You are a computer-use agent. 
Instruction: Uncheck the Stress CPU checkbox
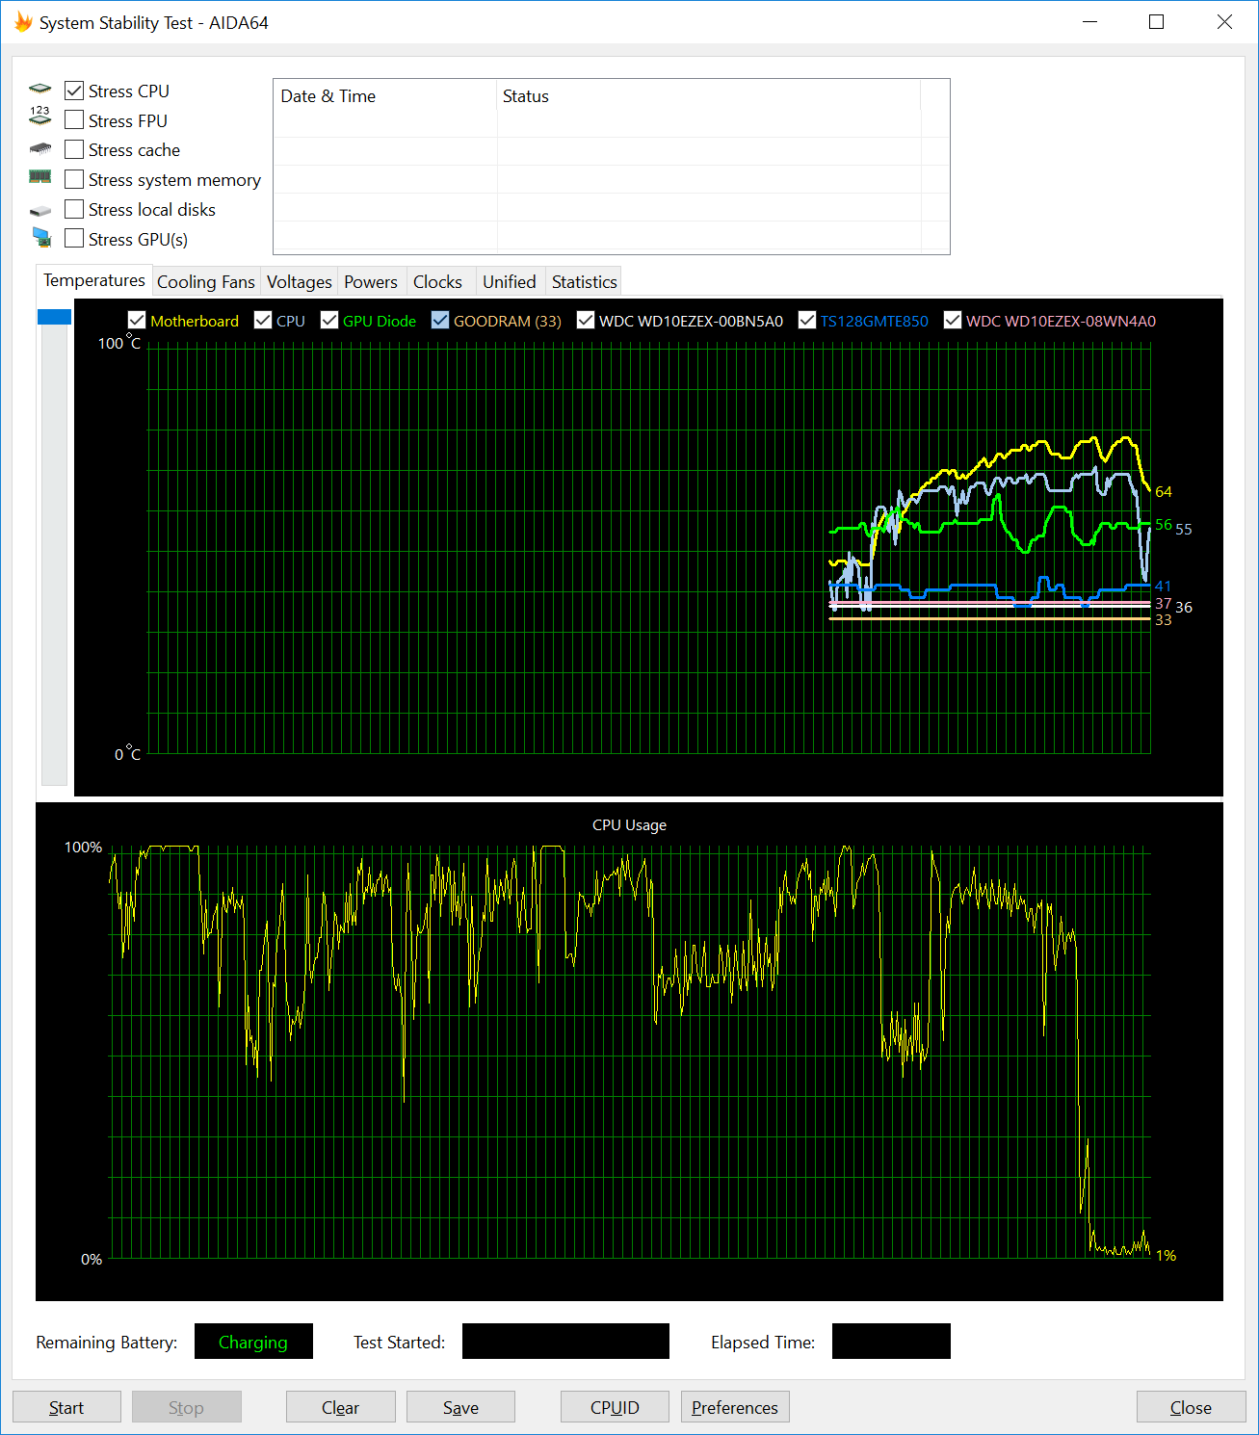click(x=74, y=91)
